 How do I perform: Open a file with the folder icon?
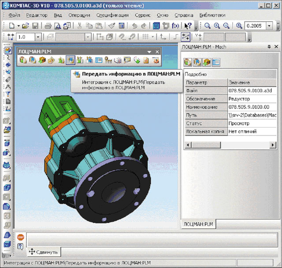click(26, 26)
